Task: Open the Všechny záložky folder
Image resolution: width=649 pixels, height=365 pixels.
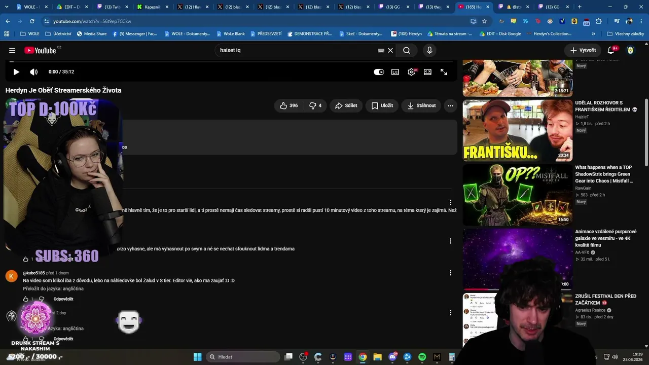Action: point(626,34)
